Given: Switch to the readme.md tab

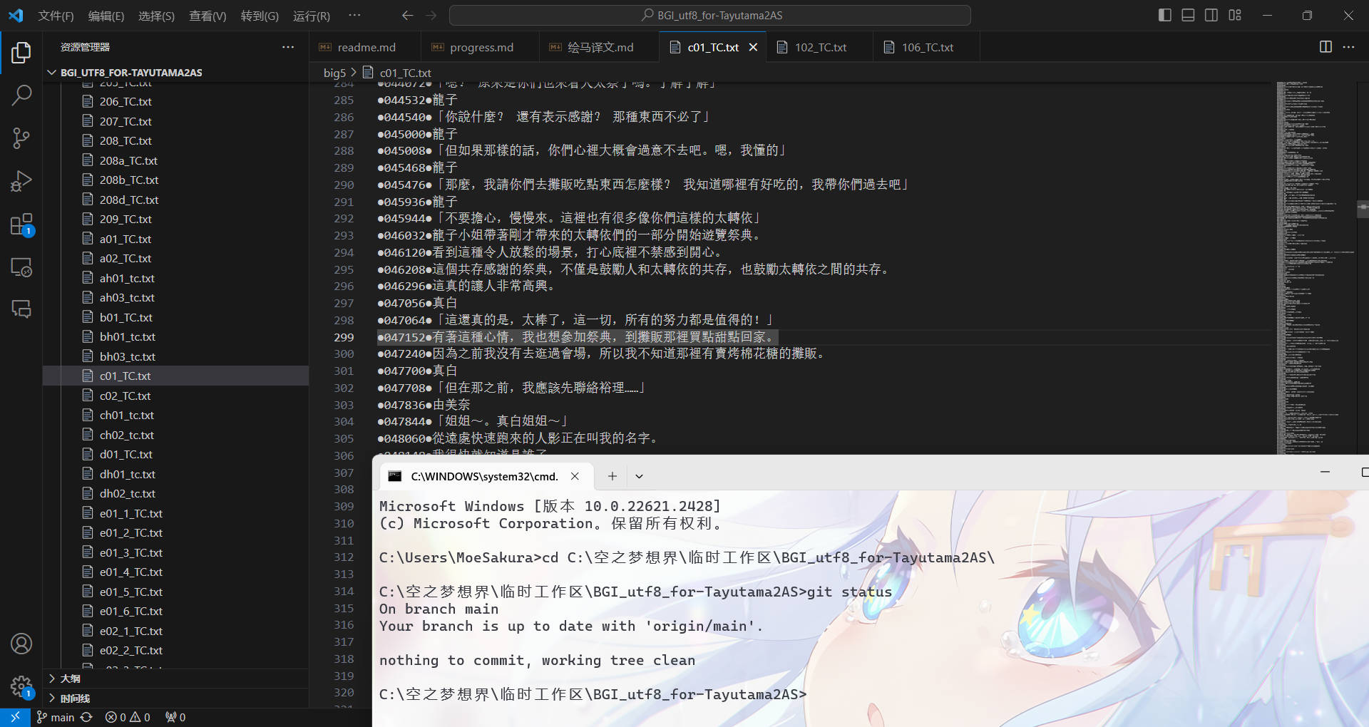Looking at the screenshot, I should [x=366, y=48].
